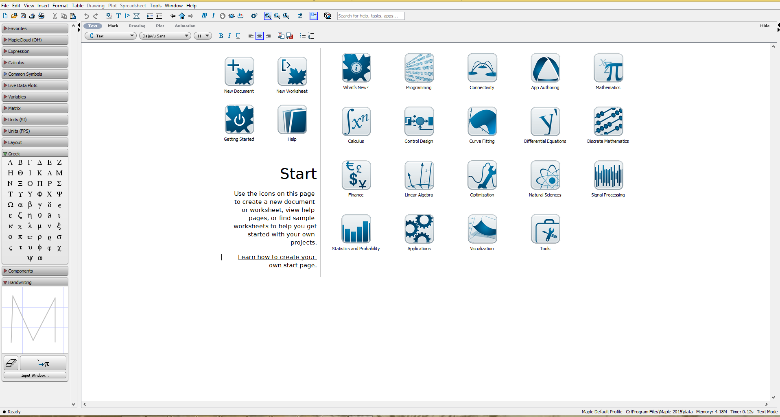Click the debugger bug icon in toolbar
The width and height of the screenshot is (780, 417).
pyautogui.click(x=232, y=16)
